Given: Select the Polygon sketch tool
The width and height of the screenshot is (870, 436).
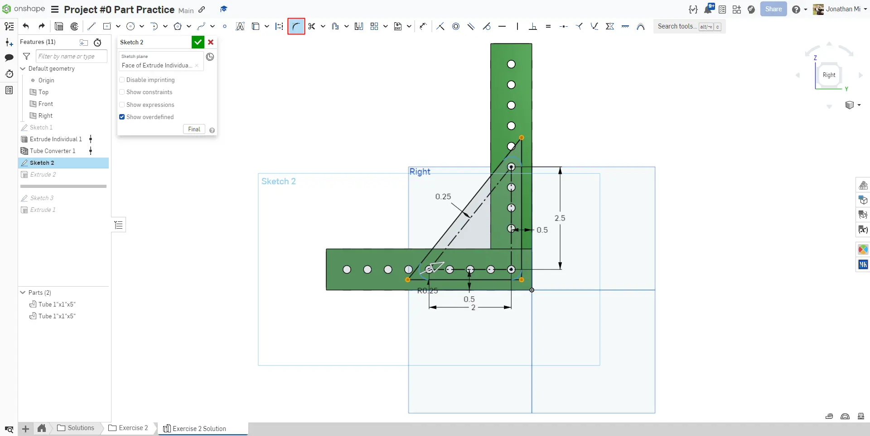Looking at the screenshot, I should click(178, 26).
